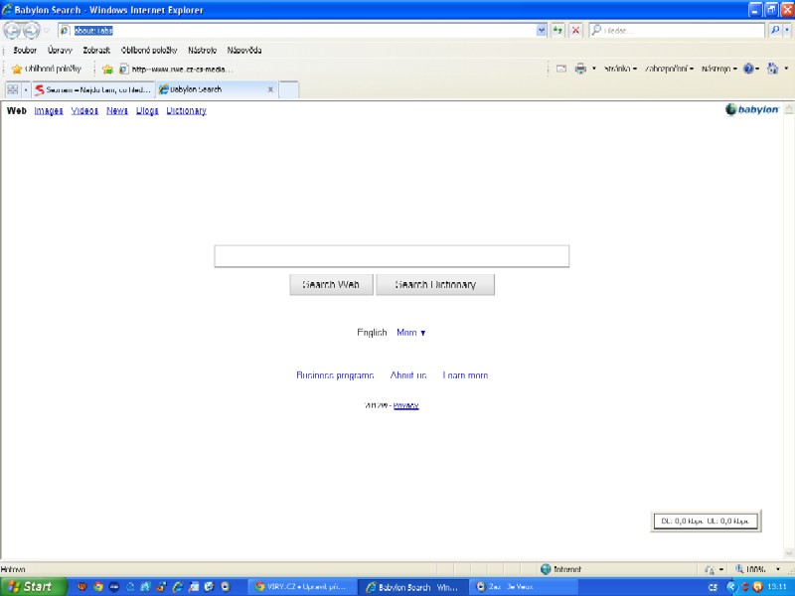795x596 pixels.
Task: Follow the Business programs link
Action: [x=335, y=375]
